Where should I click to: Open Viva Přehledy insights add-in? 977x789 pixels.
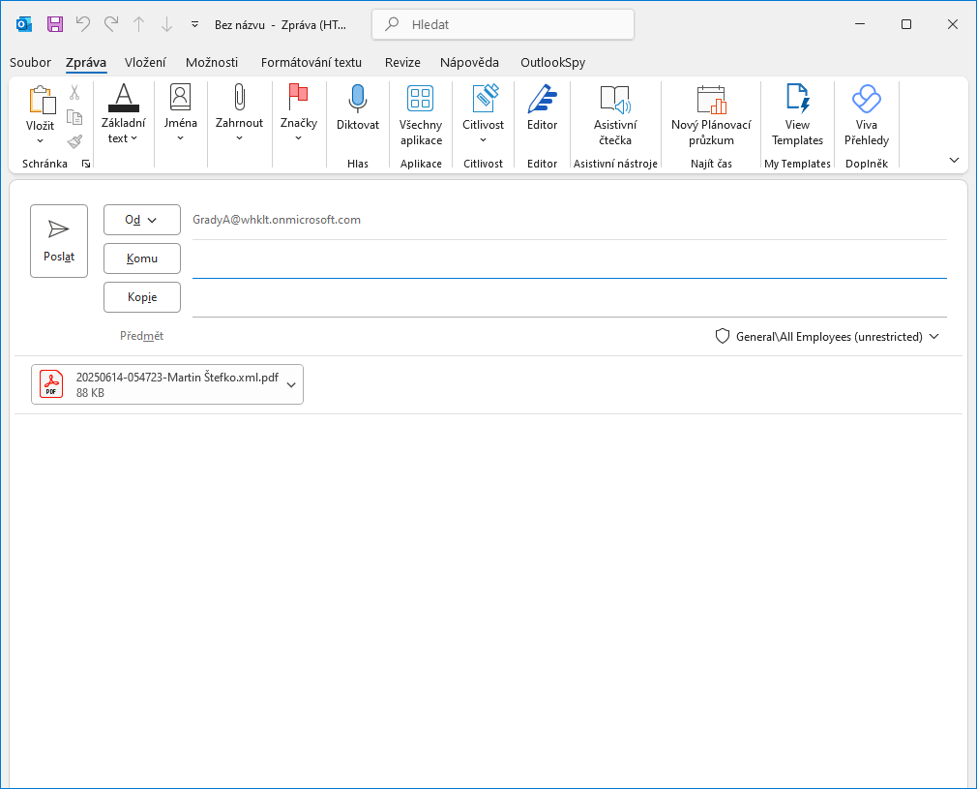click(x=866, y=115)
